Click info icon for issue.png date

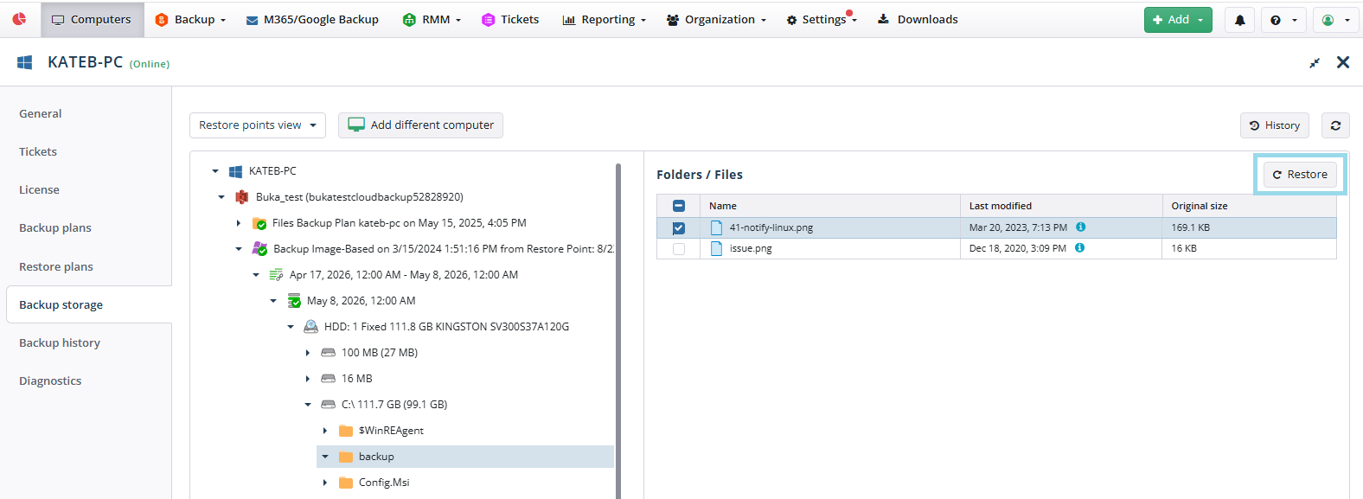point(1079,247)
